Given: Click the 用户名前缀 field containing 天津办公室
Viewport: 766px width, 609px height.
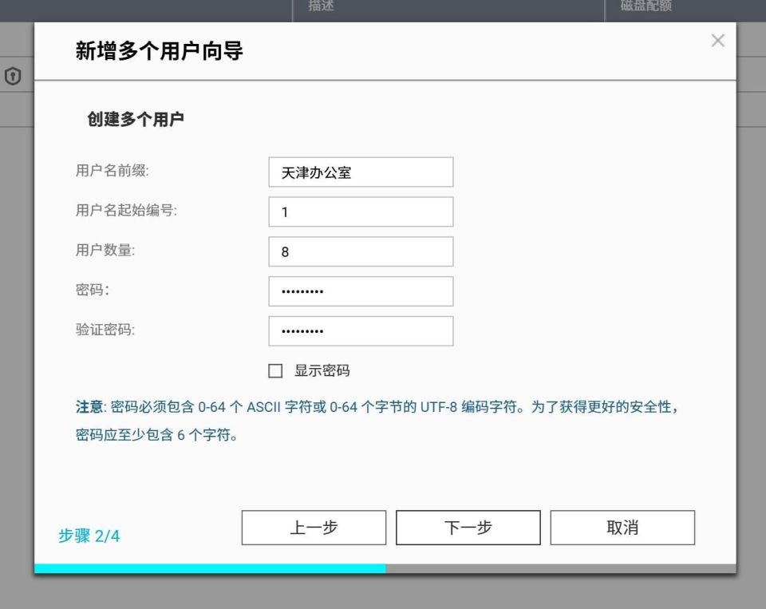Looking at the screenshot, I should 361,172.
